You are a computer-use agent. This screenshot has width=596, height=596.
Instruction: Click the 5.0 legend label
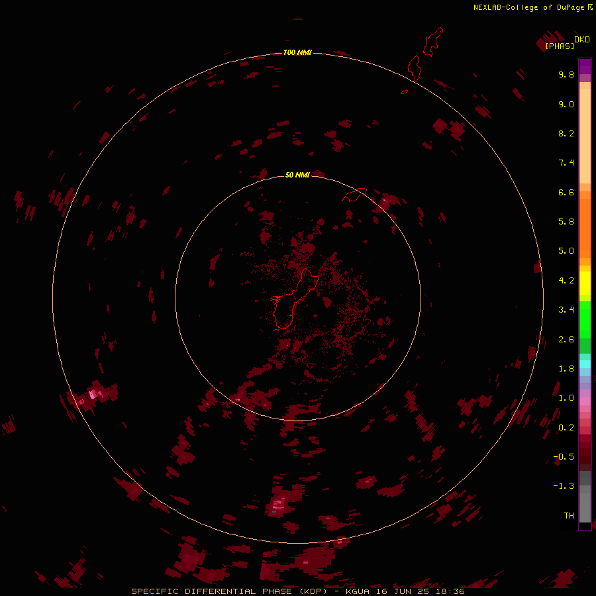tap(566, 251)
